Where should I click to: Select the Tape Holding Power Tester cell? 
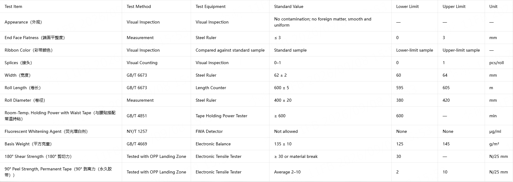(x=230, y=116)
